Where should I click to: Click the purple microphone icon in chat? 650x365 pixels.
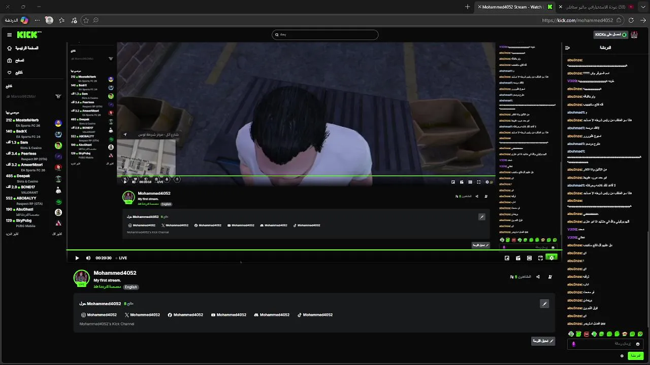574,344
